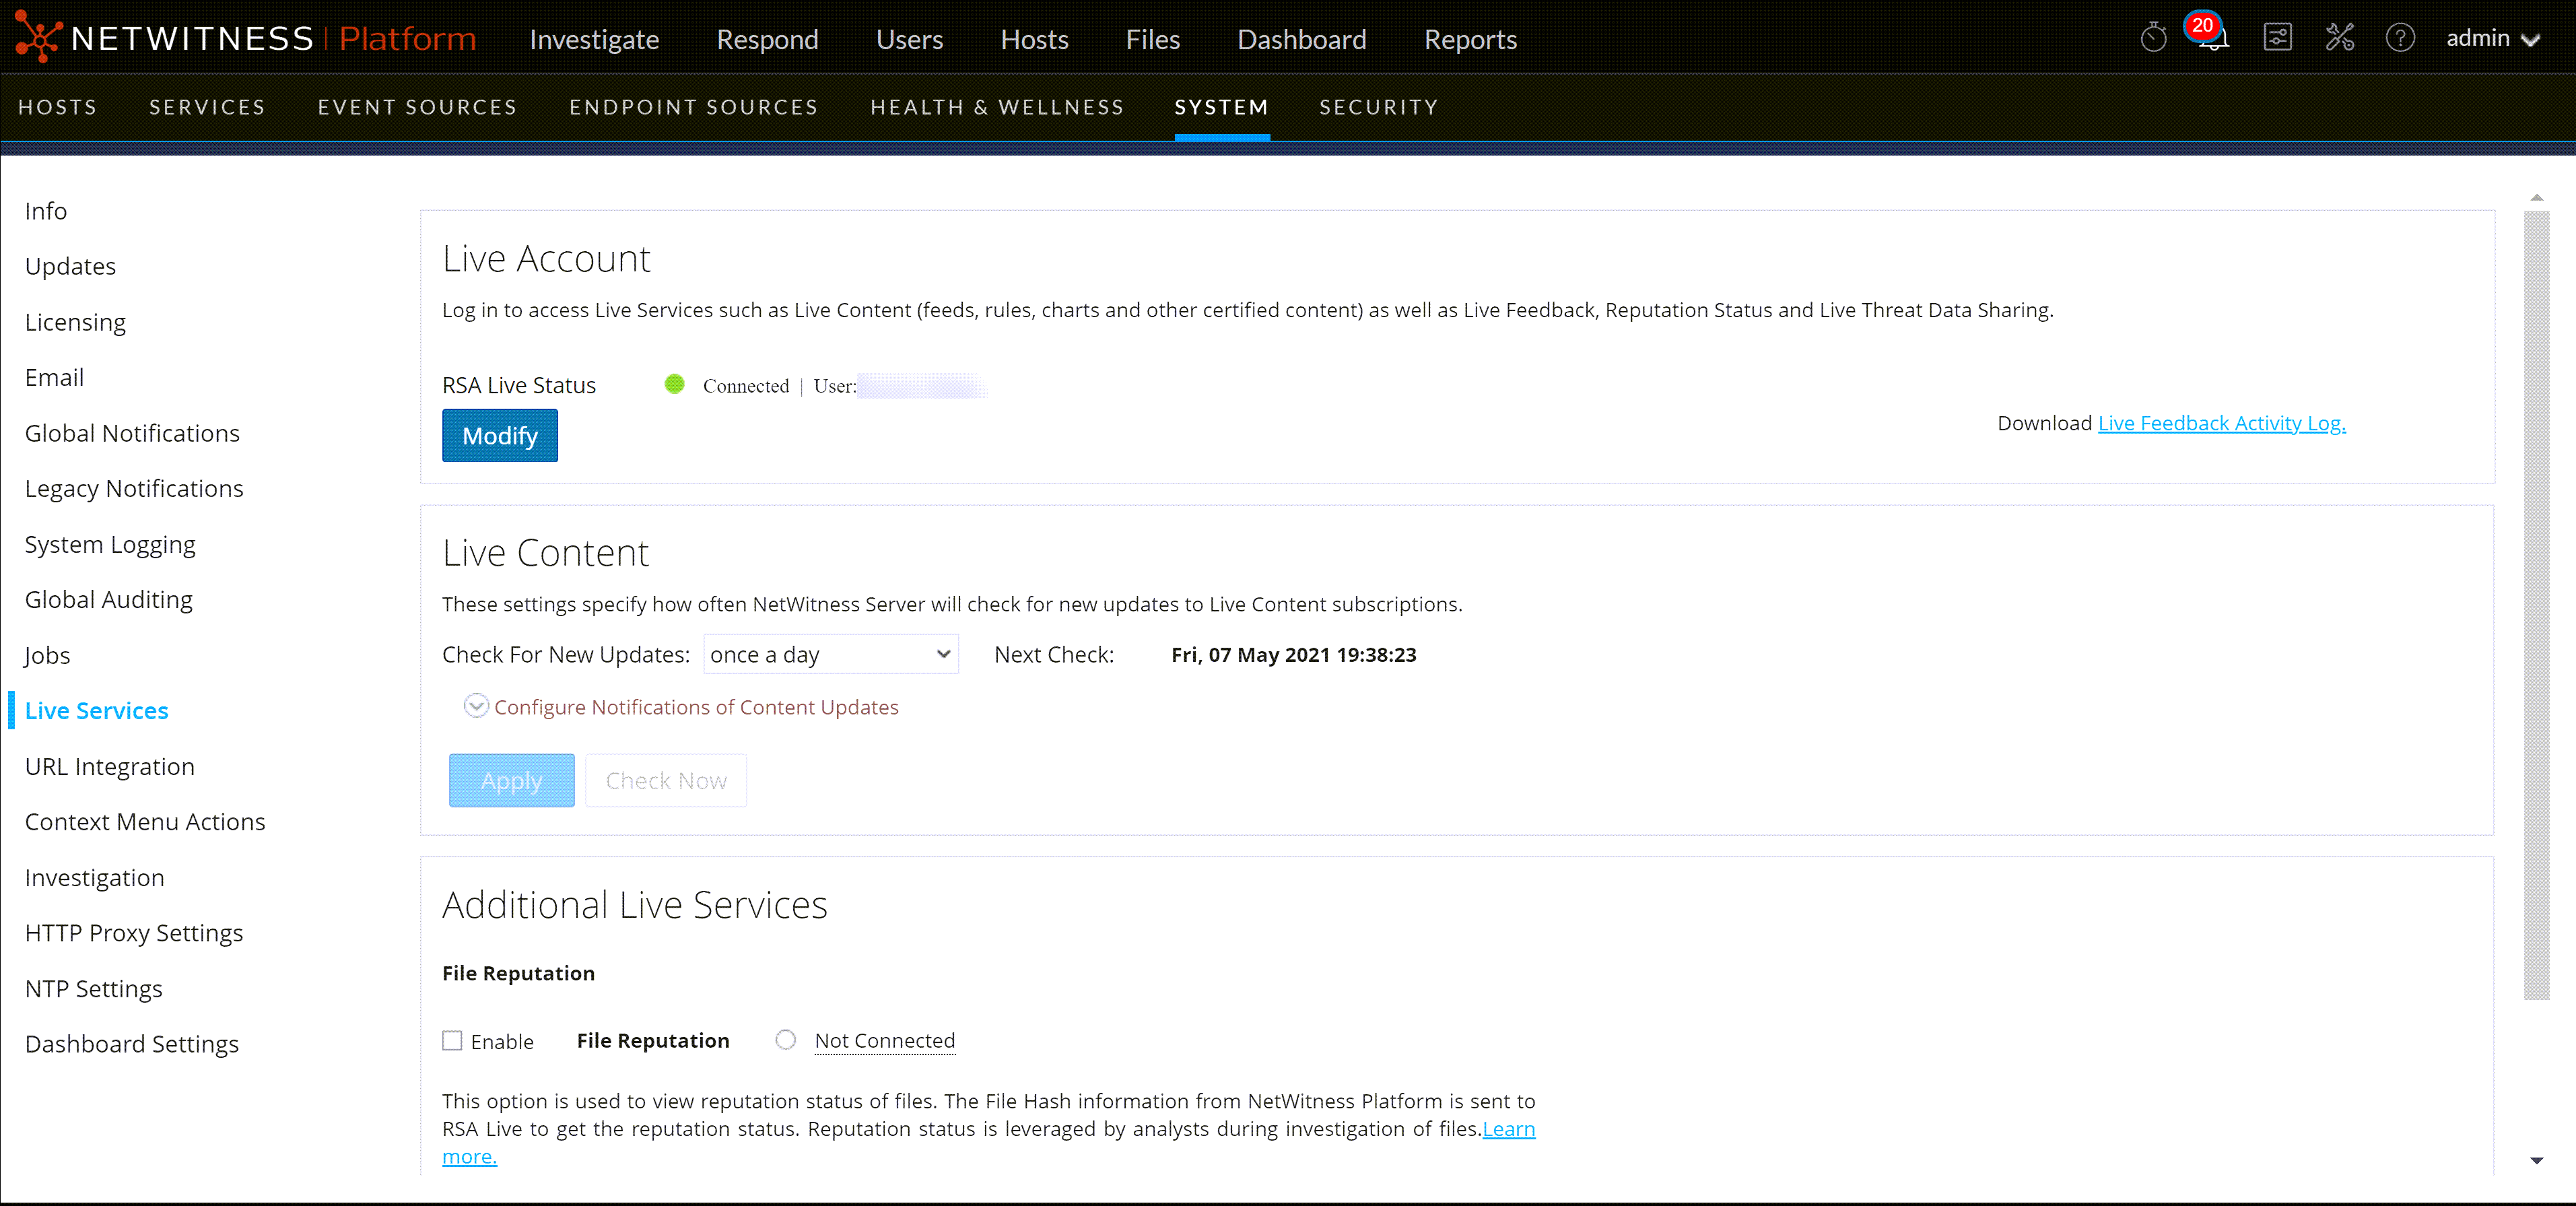Enable the File Reputation checkbox
Image resolution: width=2576 pixels, height=1206 pixels.
[x=452, y=1041]
